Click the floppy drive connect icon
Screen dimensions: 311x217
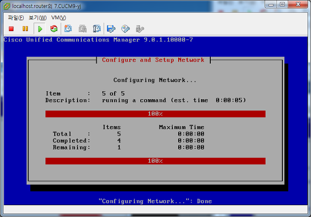point(111,29)
